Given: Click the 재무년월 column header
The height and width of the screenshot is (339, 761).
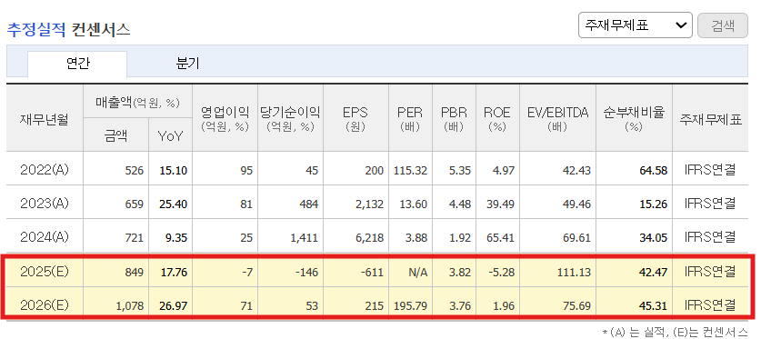Looking at the screenshot, I should [45, 118].
